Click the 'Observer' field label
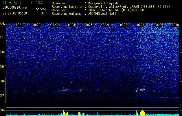This screenshot has width=182, height=116. 59,3
